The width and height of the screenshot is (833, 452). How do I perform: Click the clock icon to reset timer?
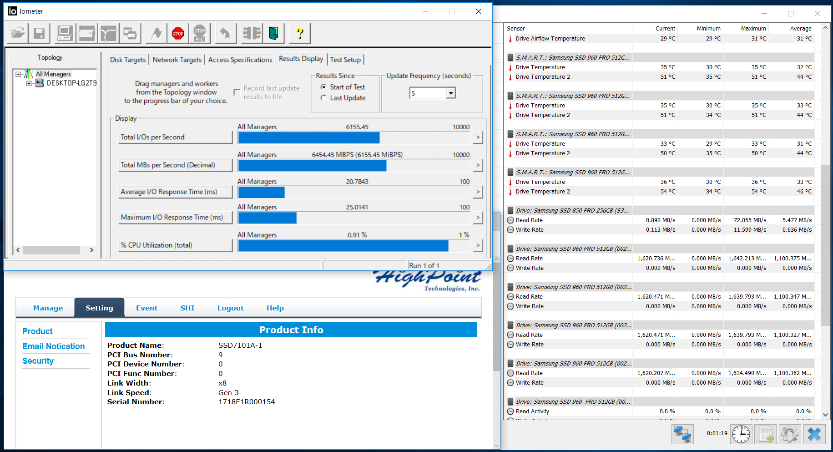point(741,434)
